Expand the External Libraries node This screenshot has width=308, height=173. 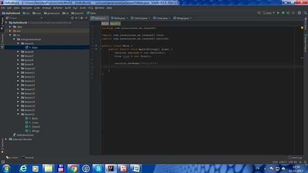(x=6, y=139)
